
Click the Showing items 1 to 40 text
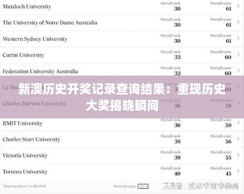25,186
